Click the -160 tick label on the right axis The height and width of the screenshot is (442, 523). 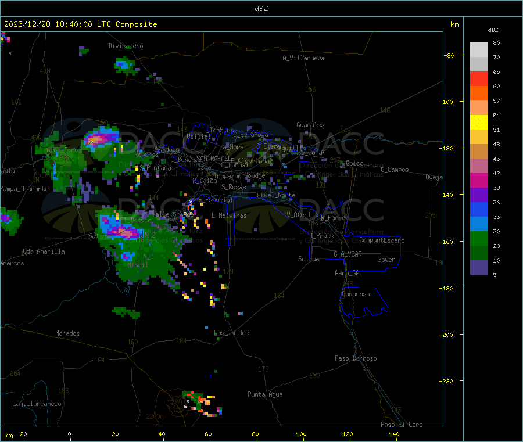447,242
